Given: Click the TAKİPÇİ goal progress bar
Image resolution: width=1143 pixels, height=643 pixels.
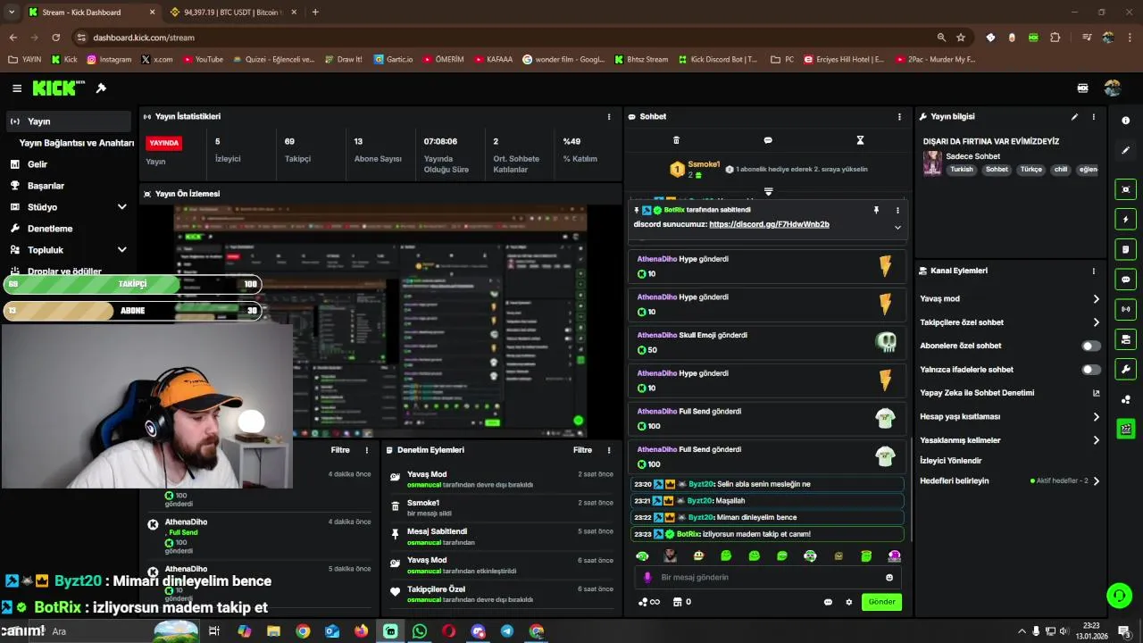Looking at the screenshot, I should click(132, 284).
